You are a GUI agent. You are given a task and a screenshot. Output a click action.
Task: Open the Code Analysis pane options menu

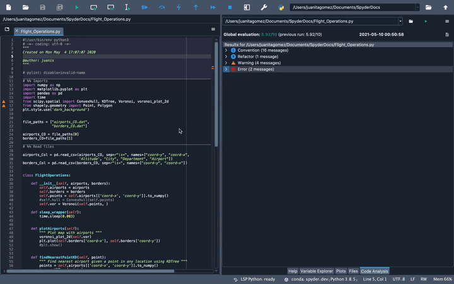[x=446, y=21]
